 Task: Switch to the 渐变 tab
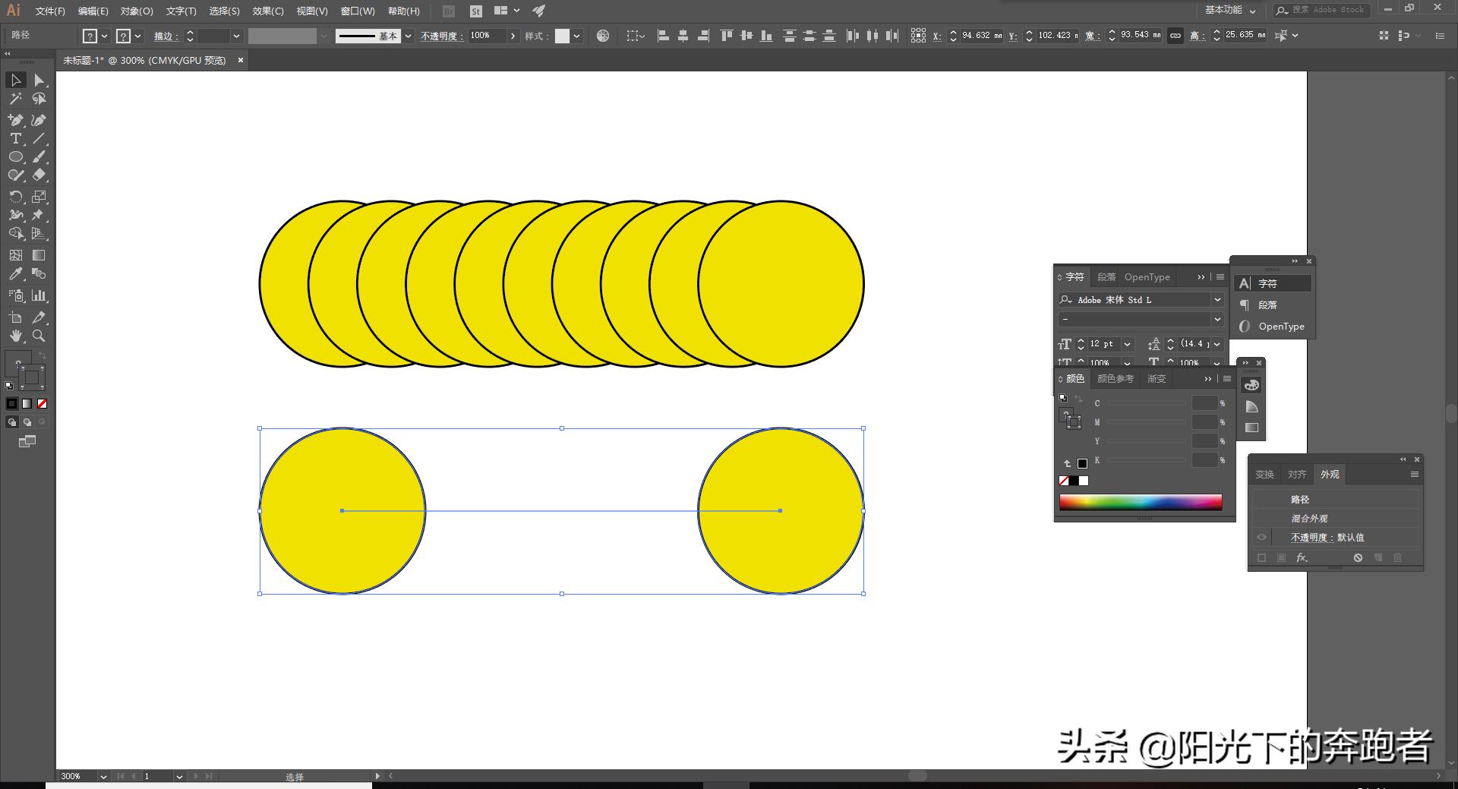[x=1157, y=378]
